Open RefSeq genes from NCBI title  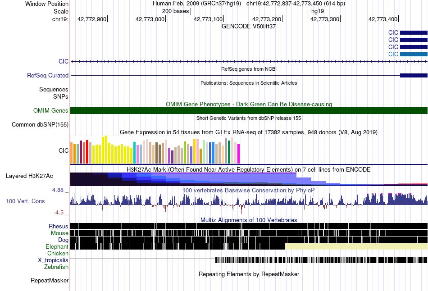click(249, 69)
